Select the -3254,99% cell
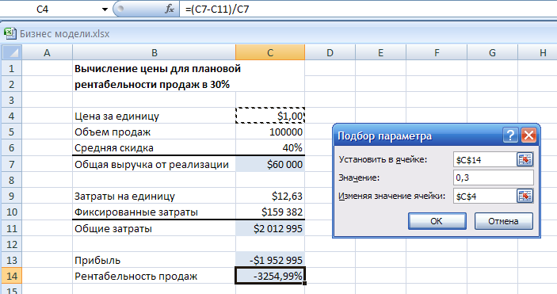This screenshot has width=557, height=294. click(x=270, y=276)
